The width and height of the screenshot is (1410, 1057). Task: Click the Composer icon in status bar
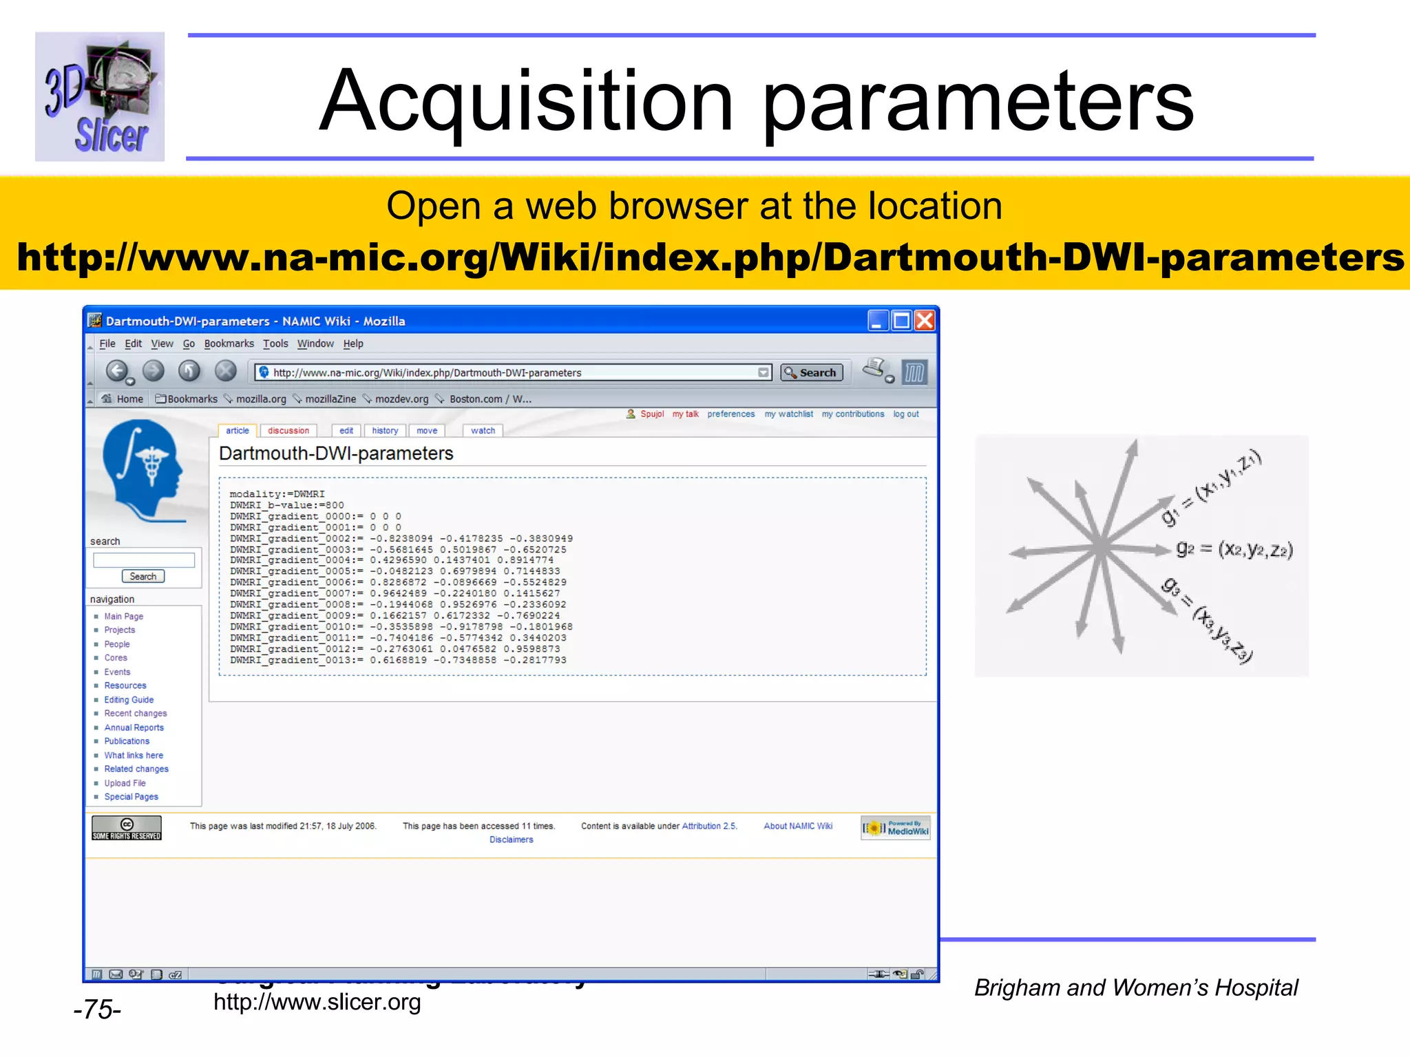(x=136, y=974)
